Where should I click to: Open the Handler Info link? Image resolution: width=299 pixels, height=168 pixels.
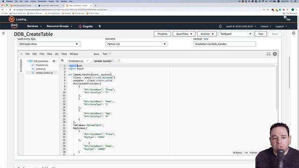pos(206,39)
